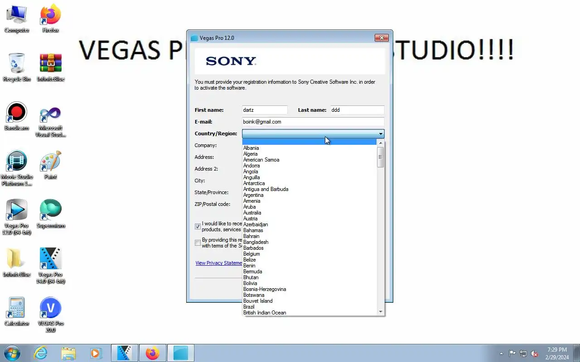The width and height of the screenshot is (580, 362).
Task: Select Bahamas from the country list
Action: 309,230
